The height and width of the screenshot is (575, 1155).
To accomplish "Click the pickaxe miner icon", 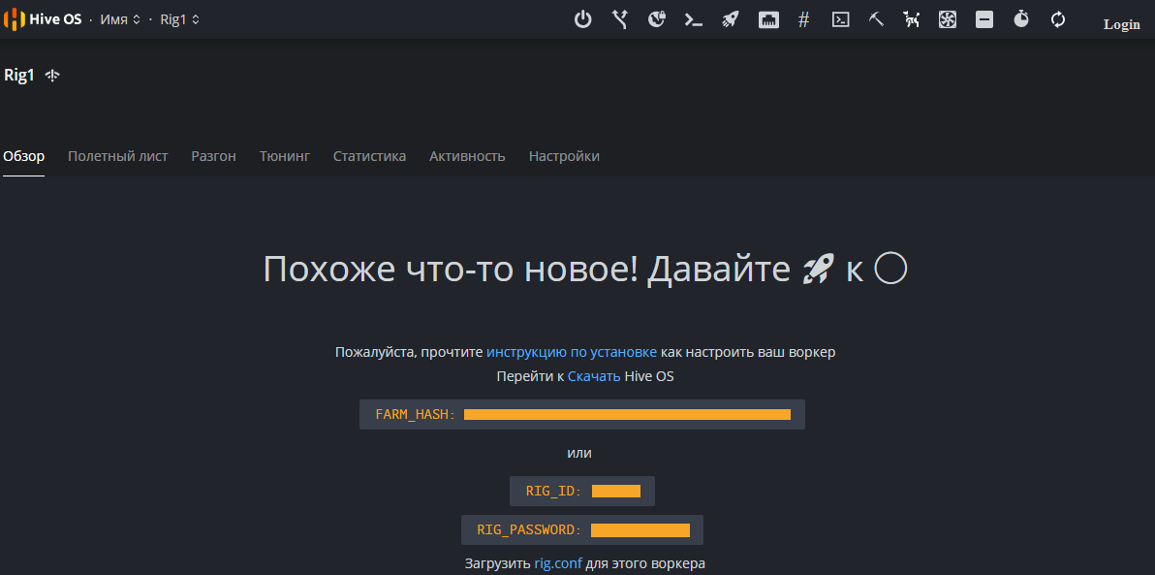I will [x=876, y=19].
